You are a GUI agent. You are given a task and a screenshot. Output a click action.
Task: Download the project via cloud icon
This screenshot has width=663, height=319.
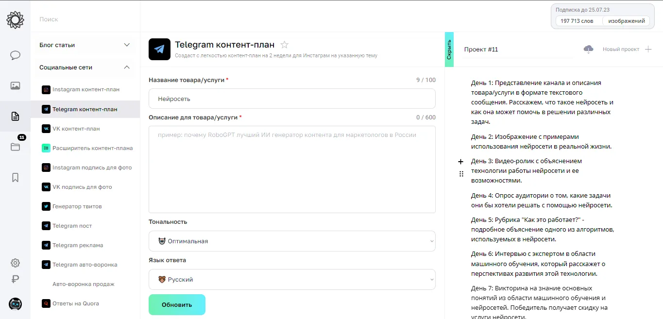[x=589, y=49]
